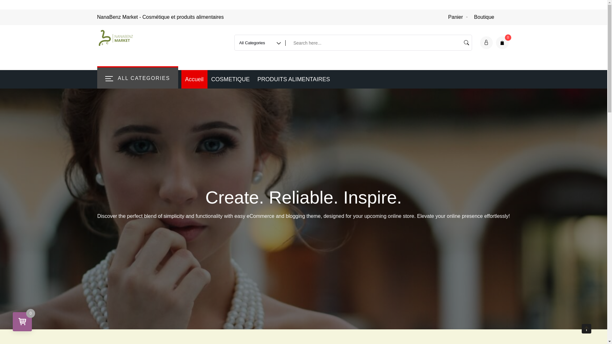
Task: Follow the Panier link
Action: point(455,17)
